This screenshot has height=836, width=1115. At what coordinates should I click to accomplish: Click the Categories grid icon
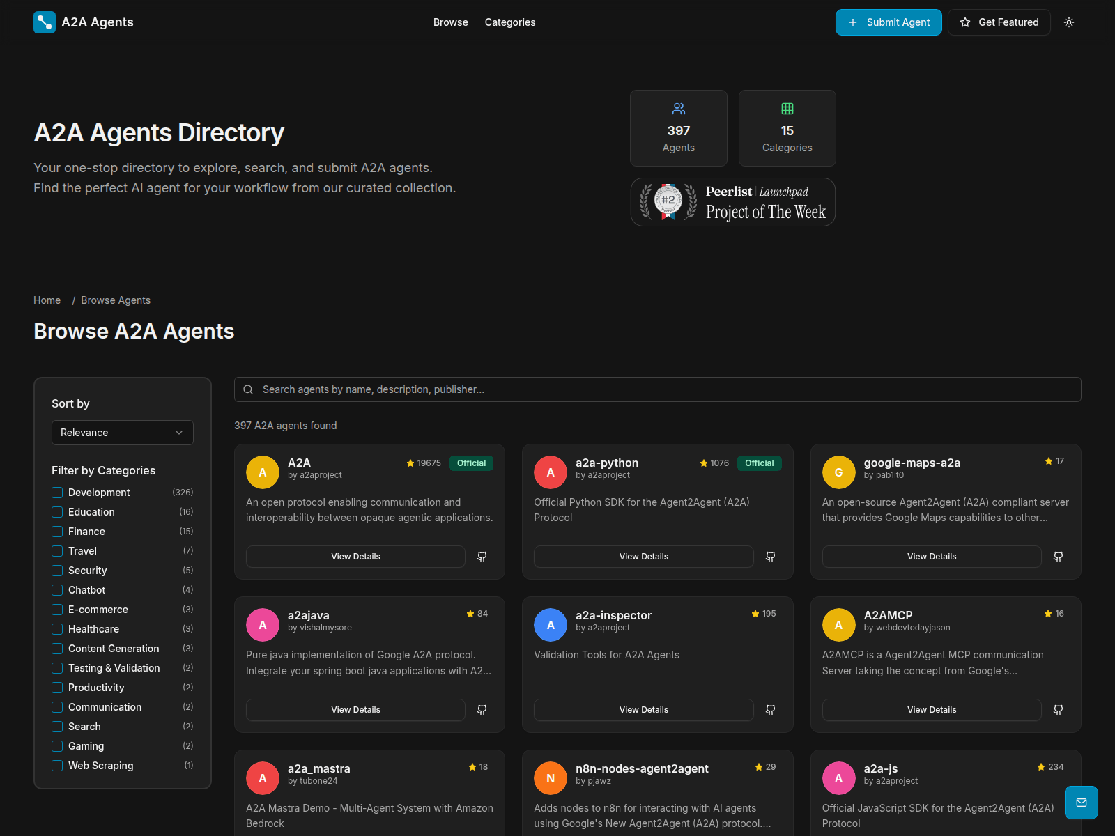pos(787,109)
